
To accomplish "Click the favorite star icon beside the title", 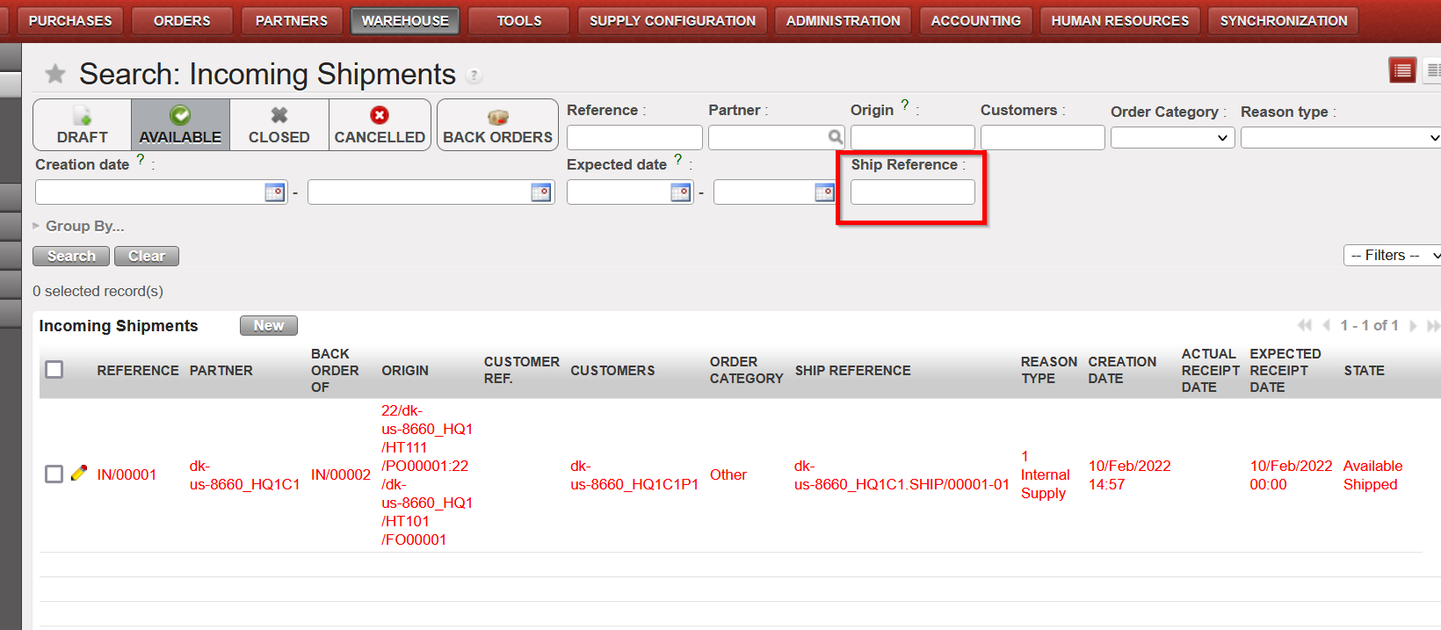I will pyautogui.click(x=55, y=74).
